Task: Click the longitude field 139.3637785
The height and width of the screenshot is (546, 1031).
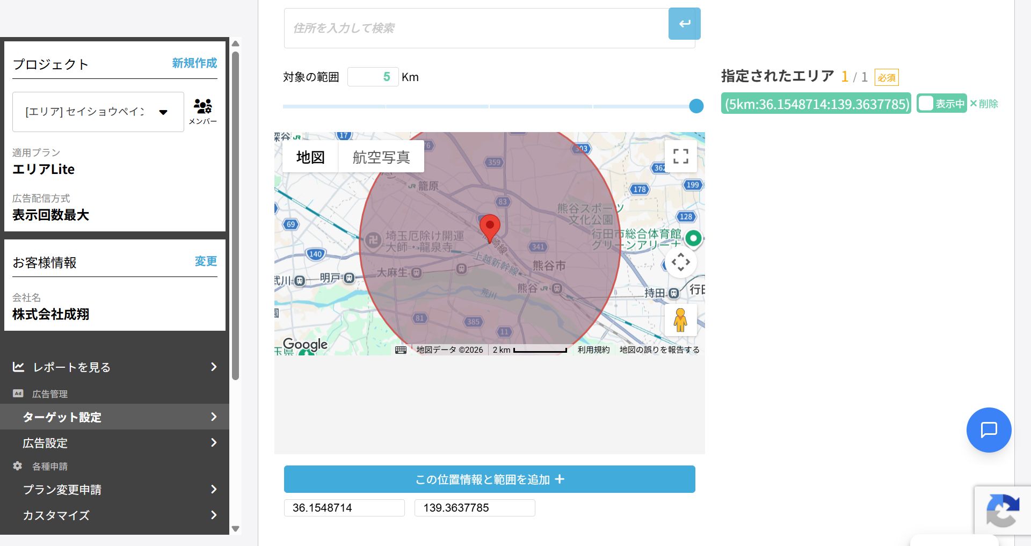Action: click(x=475, y=508)
